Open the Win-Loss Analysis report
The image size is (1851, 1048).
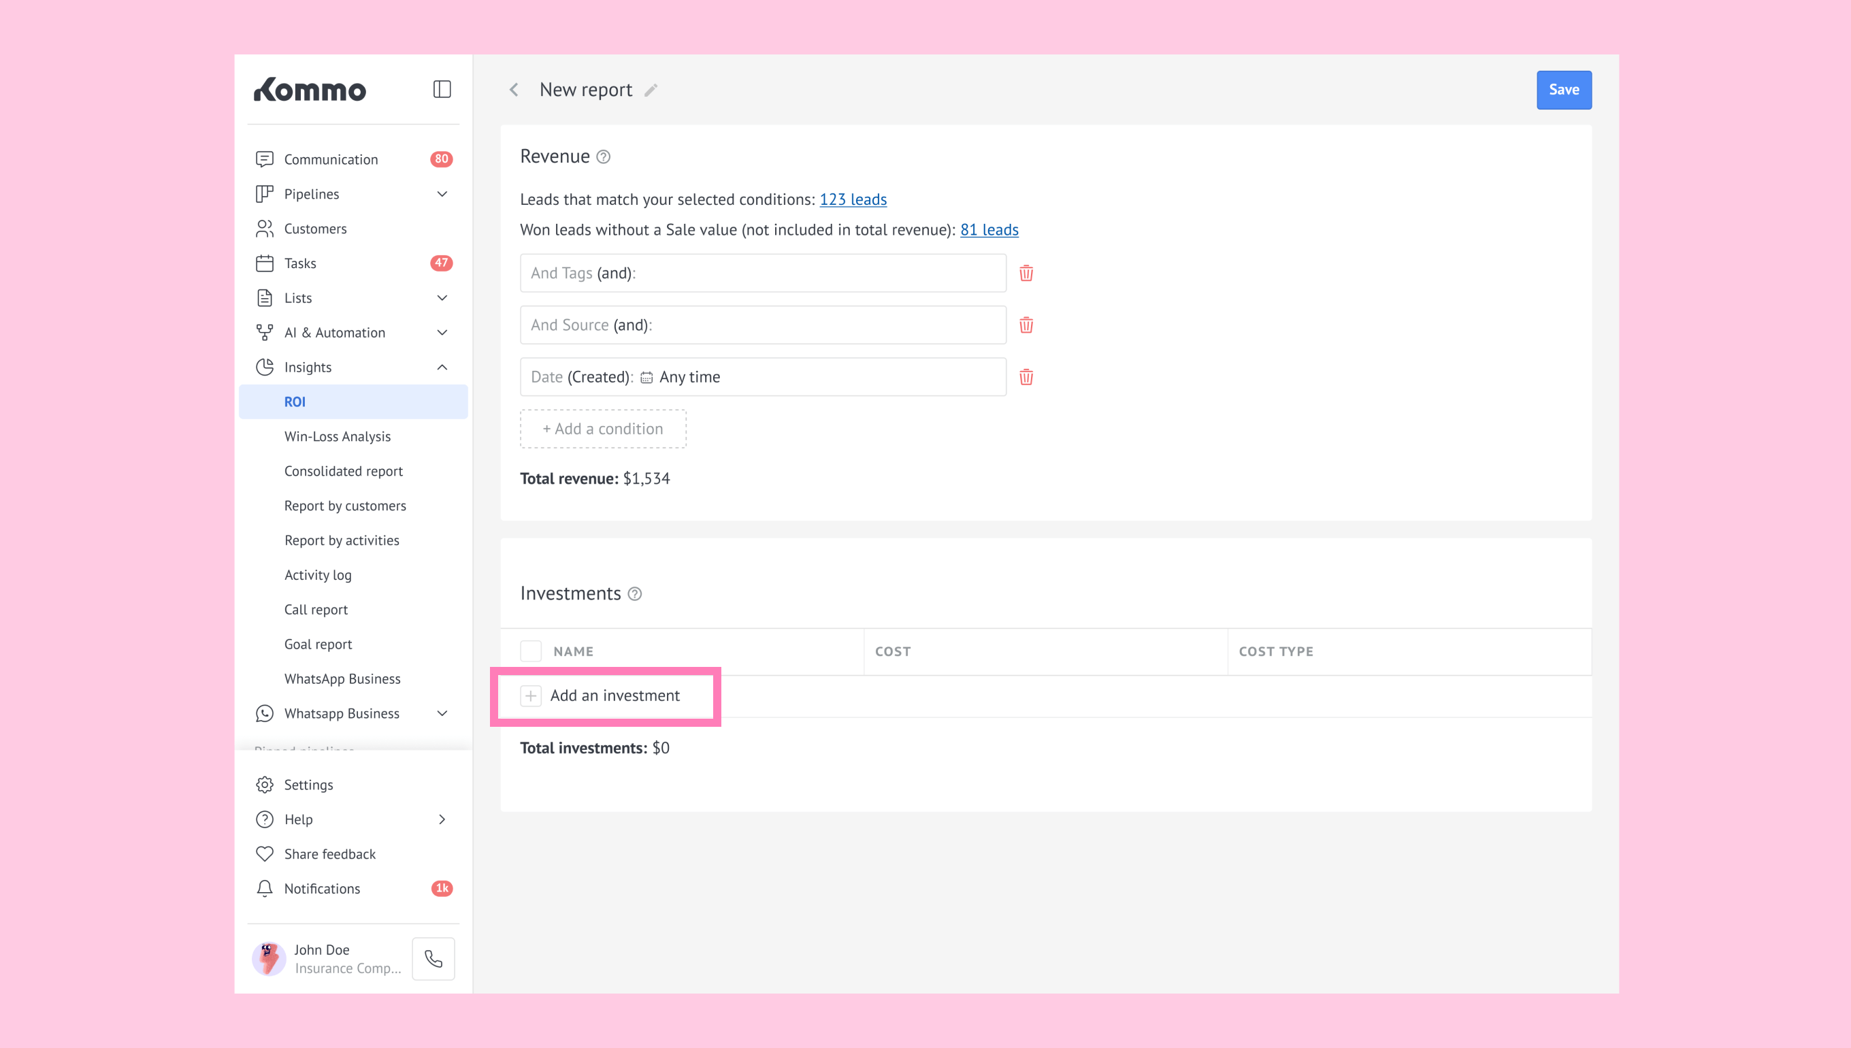337,436
